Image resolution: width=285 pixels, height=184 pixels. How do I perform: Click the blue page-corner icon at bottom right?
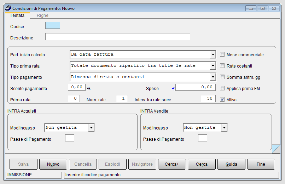coord(276,149)
